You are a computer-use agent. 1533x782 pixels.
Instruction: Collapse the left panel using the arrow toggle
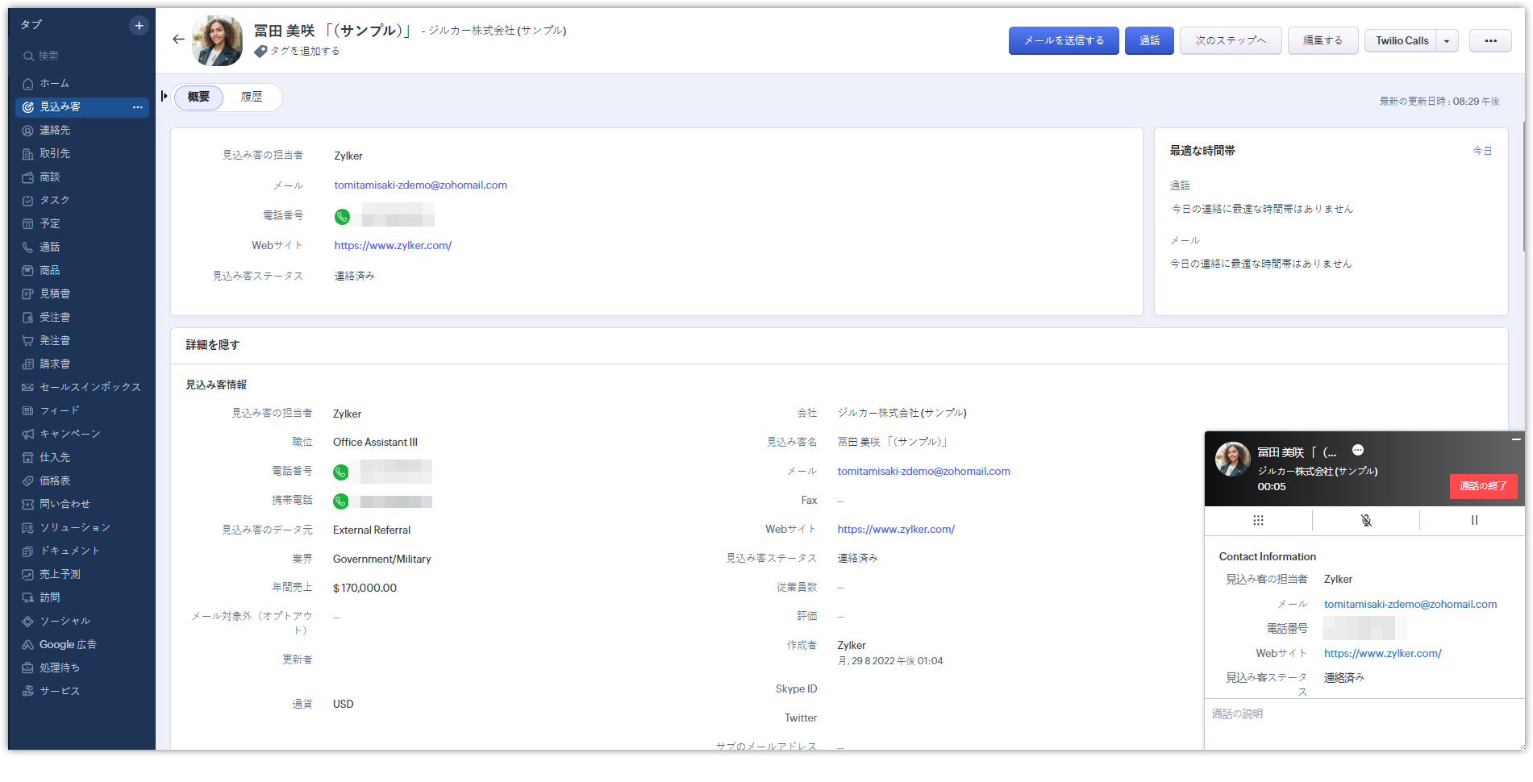[x=165, y=96]
